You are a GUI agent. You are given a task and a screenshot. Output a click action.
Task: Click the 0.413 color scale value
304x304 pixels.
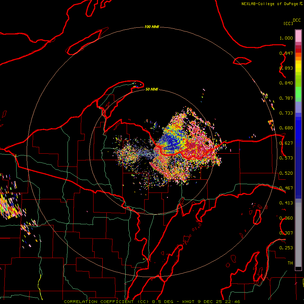click(286, 203)
